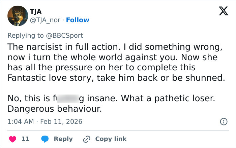Follow the TJA account
The width and height of the screenshot is (236, 148).
[x=78, y=20]
